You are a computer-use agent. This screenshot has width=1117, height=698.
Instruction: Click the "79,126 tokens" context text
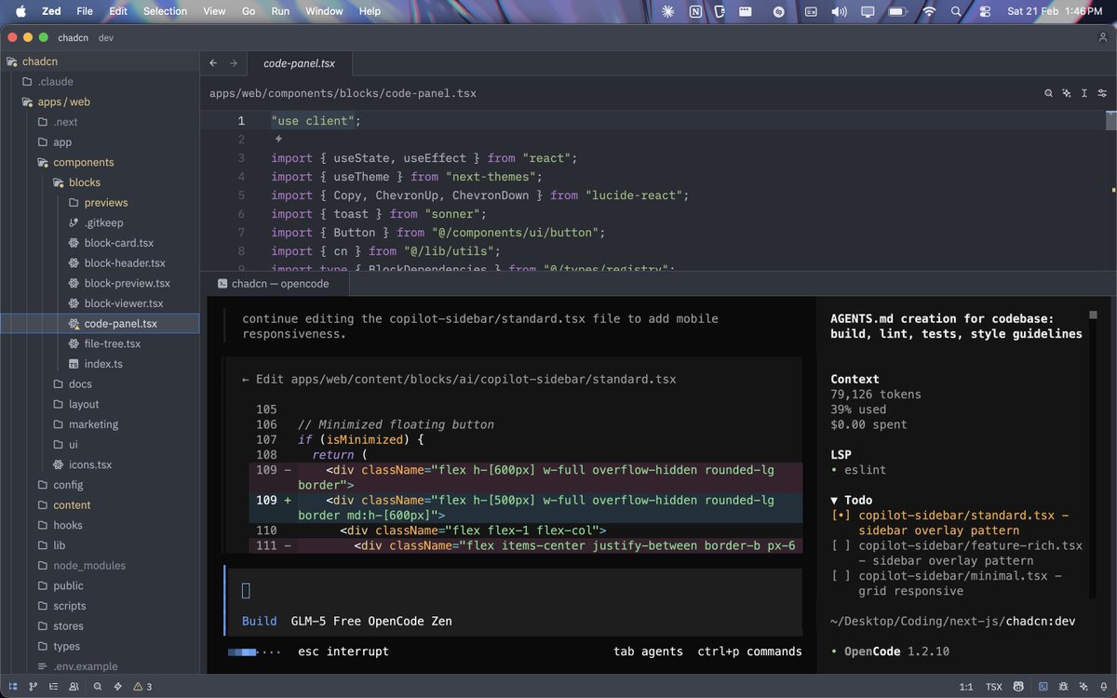[876, 395]
